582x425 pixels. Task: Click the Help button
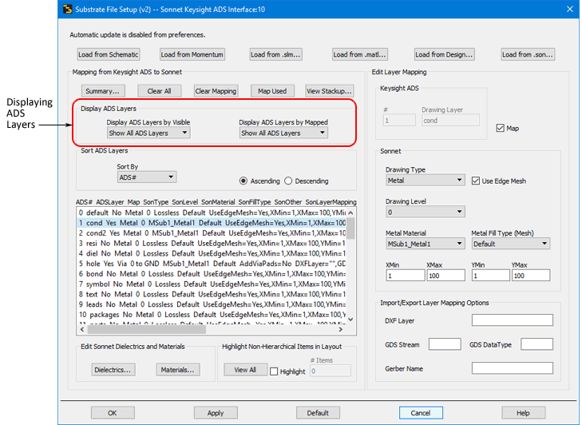[524, 413]
